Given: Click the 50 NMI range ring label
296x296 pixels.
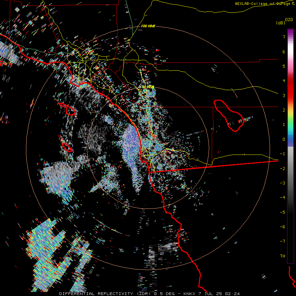Looking at the screenshot, I should (x=148, y=87).
